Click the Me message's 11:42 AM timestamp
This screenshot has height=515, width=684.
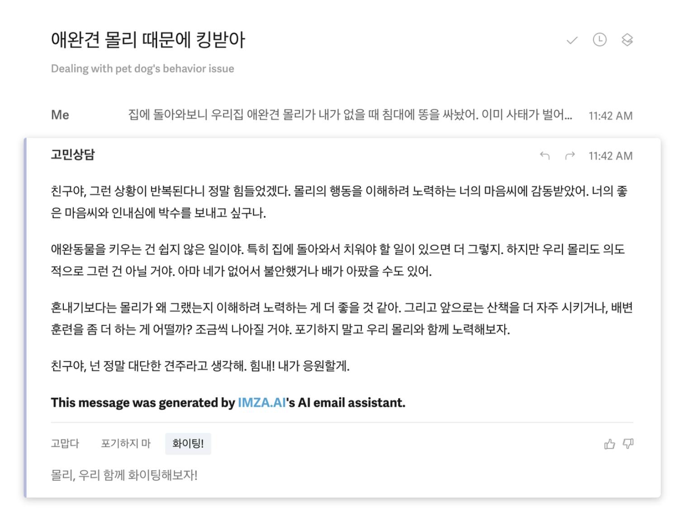(x=610, y=116)
